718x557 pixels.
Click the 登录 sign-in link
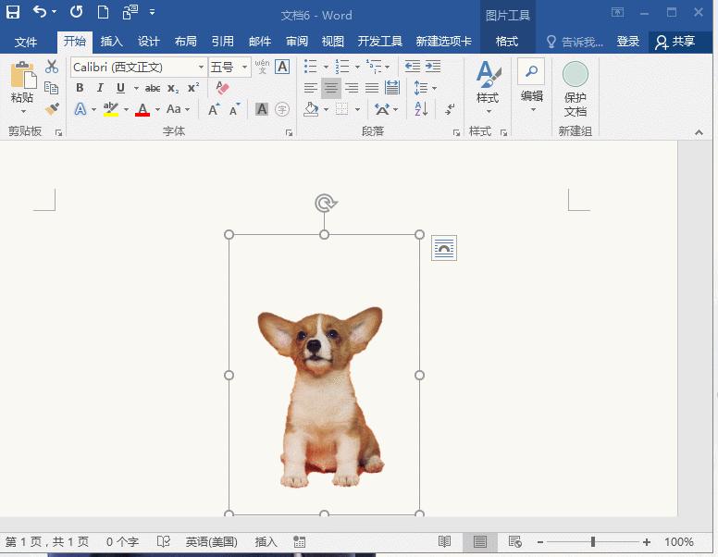pyautogui.click(x=628, y=42)
